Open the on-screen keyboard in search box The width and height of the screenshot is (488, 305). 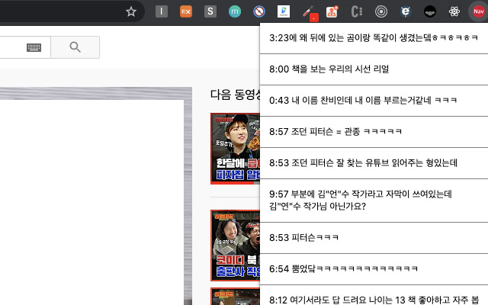[34, 47]
